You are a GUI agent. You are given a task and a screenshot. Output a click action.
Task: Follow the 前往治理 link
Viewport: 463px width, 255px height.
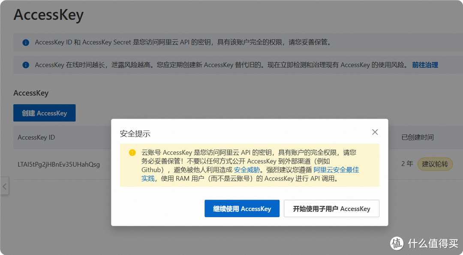425,65
